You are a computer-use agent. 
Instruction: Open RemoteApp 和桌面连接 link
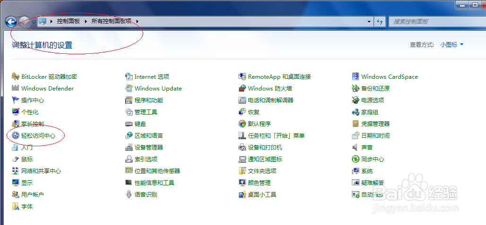[279, 77]
